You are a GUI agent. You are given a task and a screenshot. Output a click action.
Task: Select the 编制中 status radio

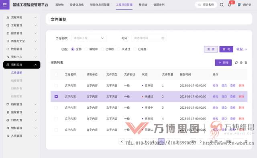pos(86,49)
